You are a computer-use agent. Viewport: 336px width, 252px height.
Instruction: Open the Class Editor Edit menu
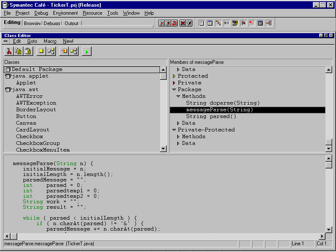tap(17, 41)
